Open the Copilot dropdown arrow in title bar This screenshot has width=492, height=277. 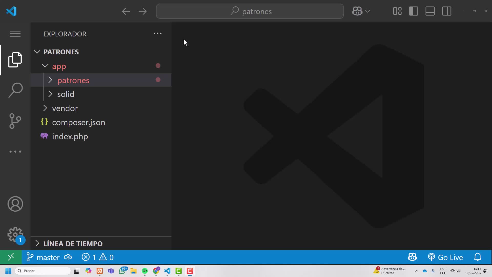point(368,11)
